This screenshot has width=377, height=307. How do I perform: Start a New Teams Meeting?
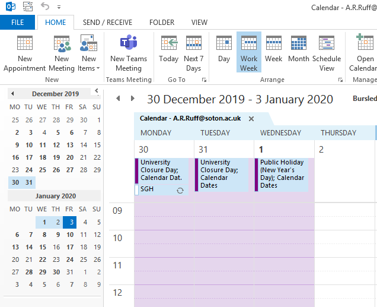point(129,45)
